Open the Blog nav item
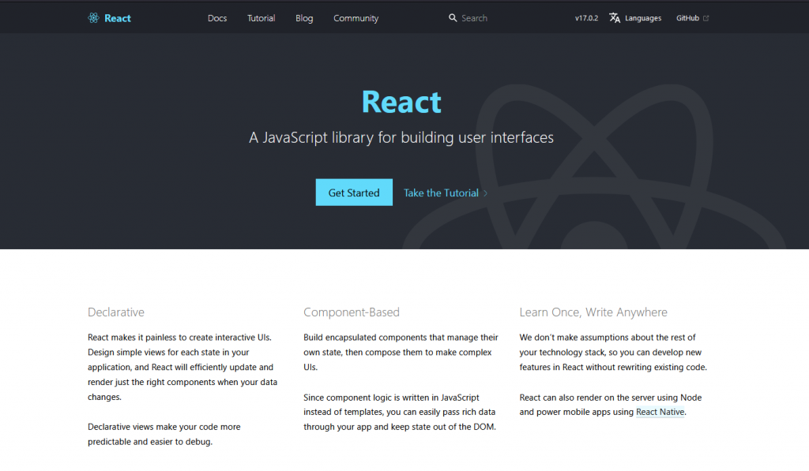 pyautogui.click(x=304, y=18)
